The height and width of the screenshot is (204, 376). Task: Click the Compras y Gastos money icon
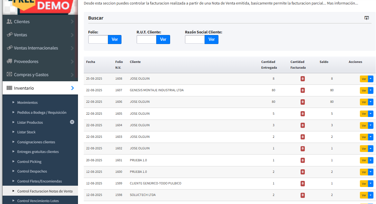(x=9, y=75)
